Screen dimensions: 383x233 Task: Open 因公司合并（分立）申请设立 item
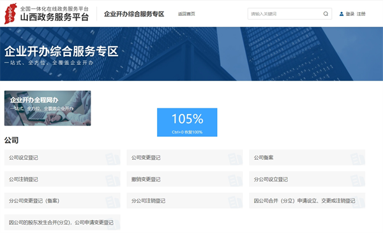307,201
